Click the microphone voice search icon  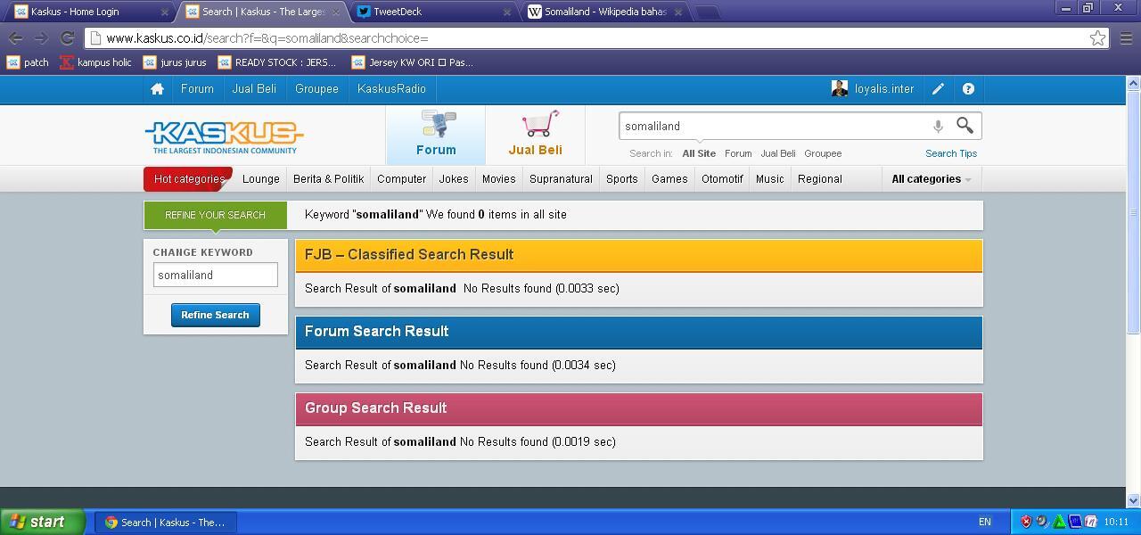click(938, 127)
